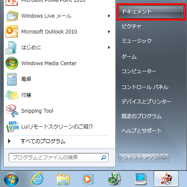Screen dimensions: 187x187
Task: Select the はじめに text label
Action: [31, 47]
